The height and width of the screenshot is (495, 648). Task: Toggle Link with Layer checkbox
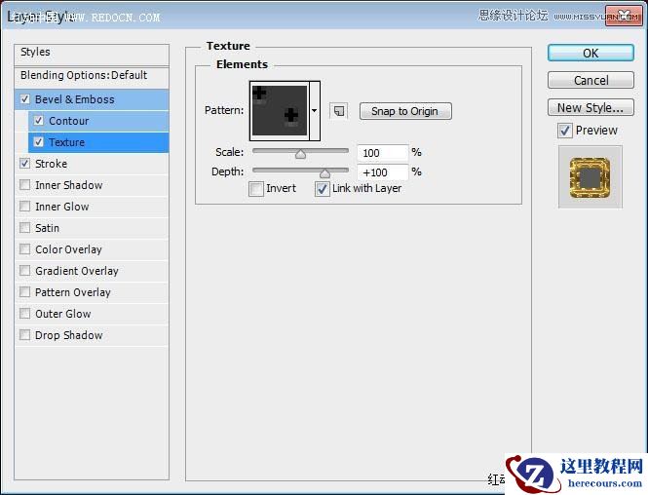(322, 189)
